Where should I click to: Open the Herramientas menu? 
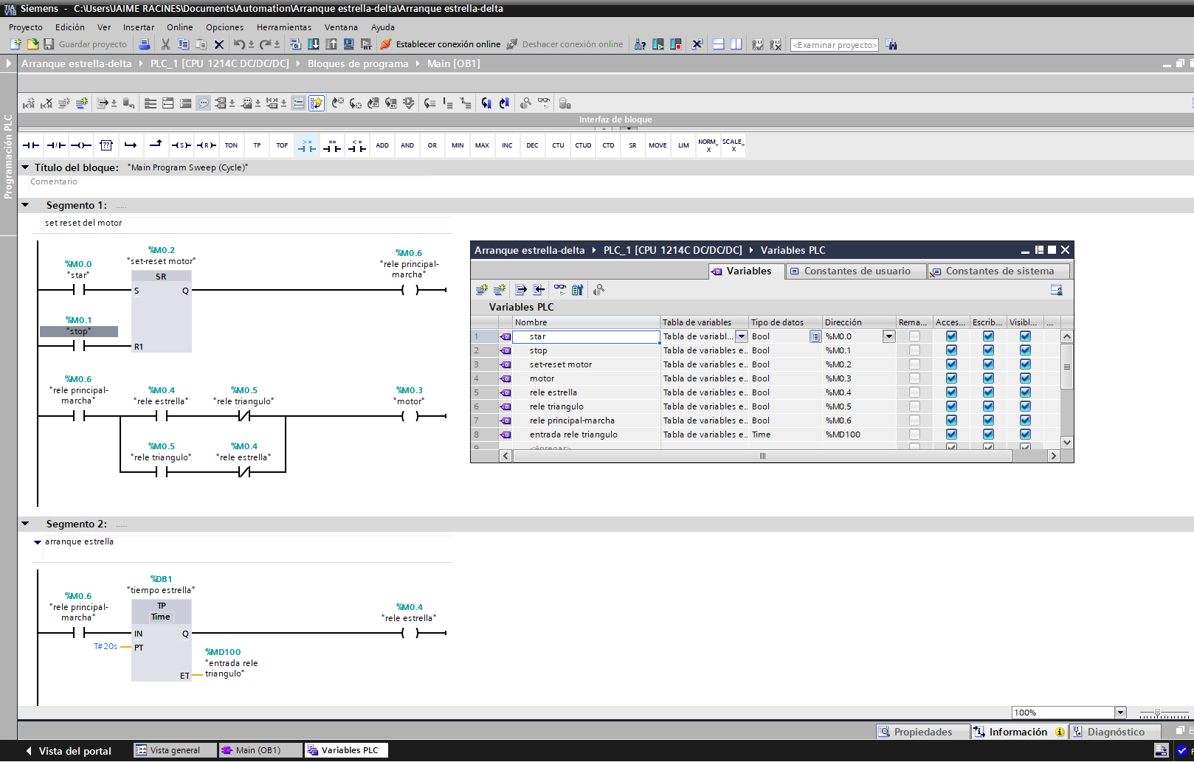coord(284,27)
